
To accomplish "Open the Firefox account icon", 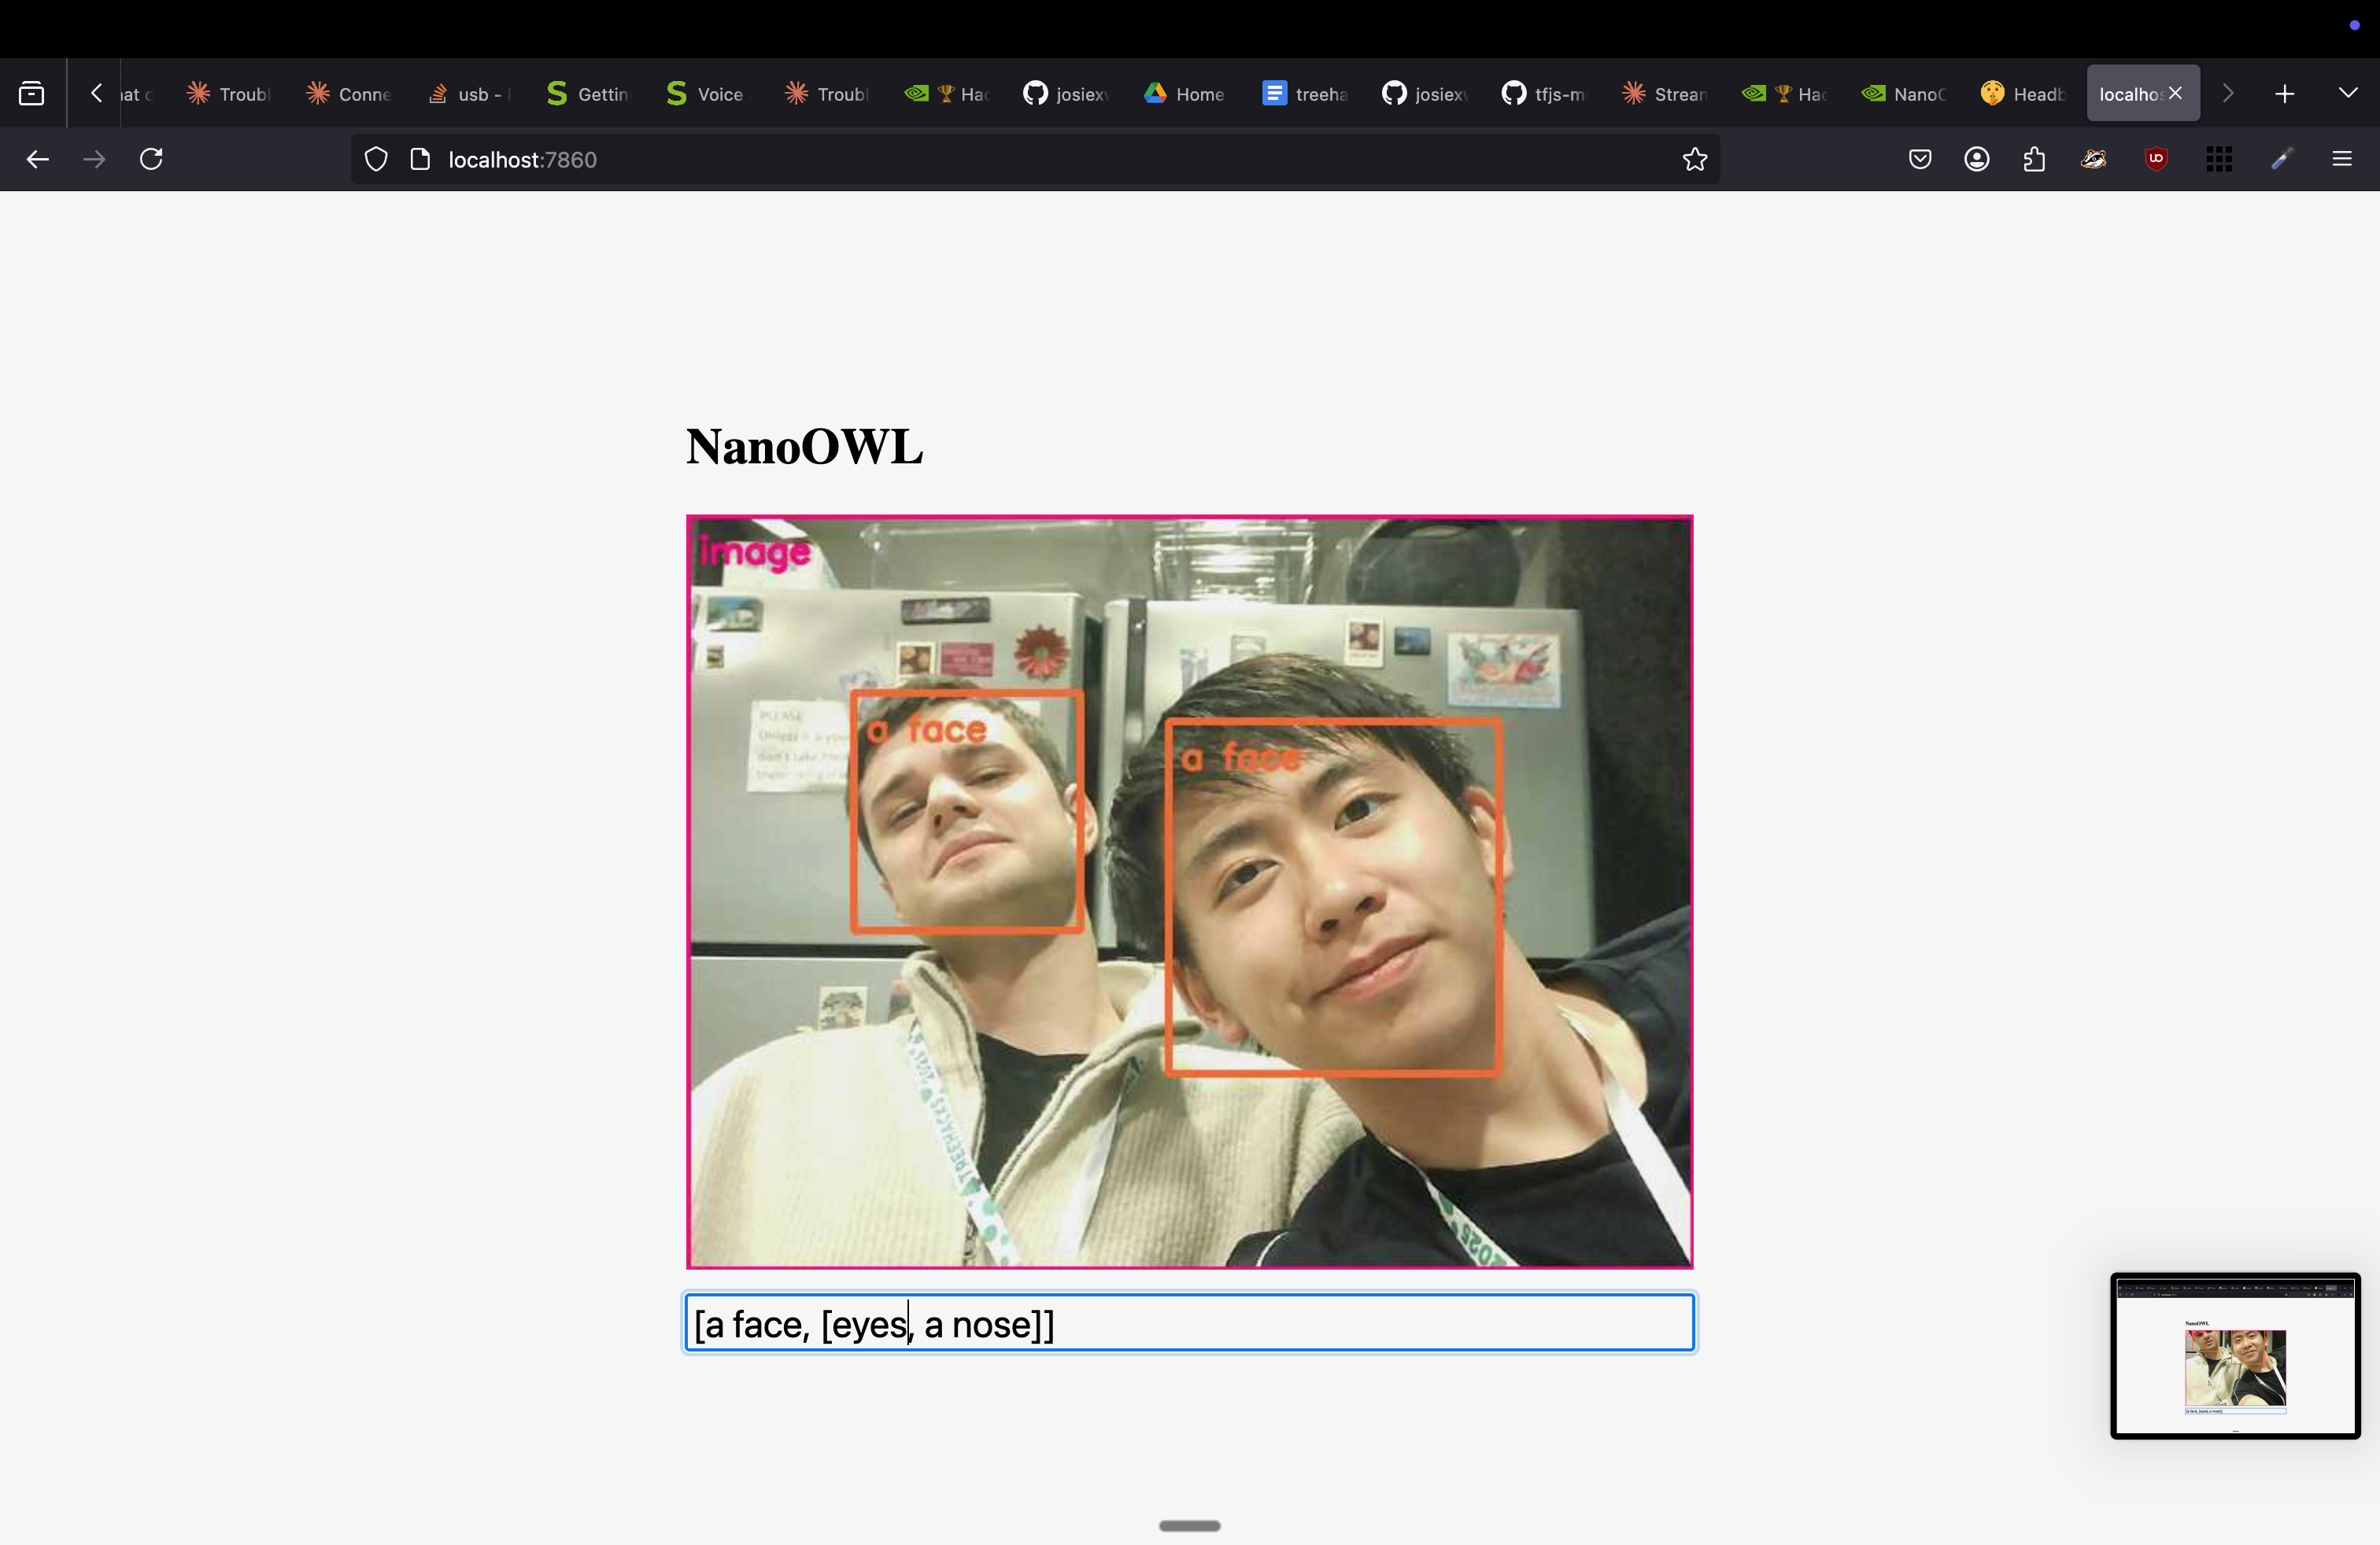I will click(x=1976, y=159).
